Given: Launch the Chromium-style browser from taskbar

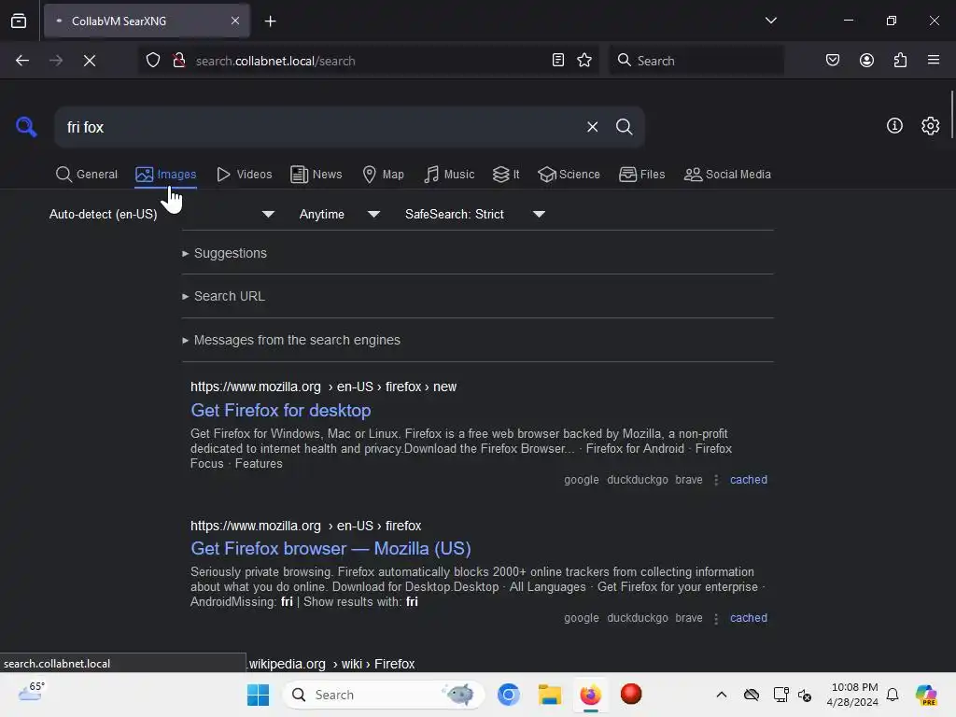Looking at the screenshot, I should [509, 695].
